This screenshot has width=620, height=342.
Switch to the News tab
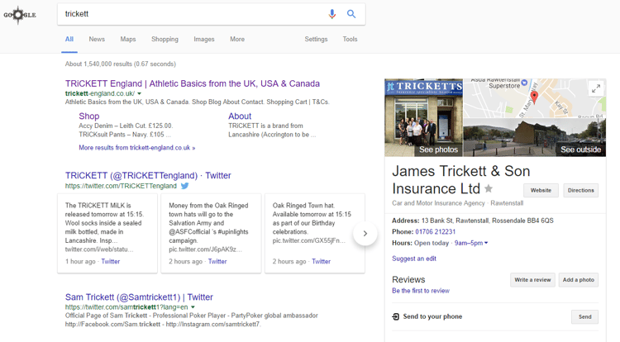(97, 39)
